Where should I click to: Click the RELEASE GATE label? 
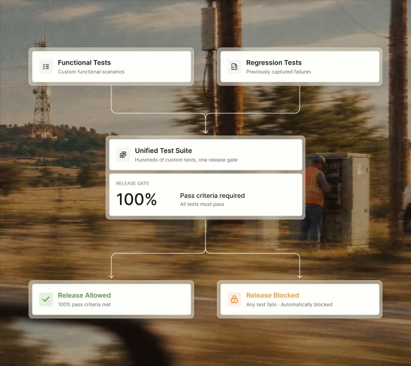coord(132,183)
